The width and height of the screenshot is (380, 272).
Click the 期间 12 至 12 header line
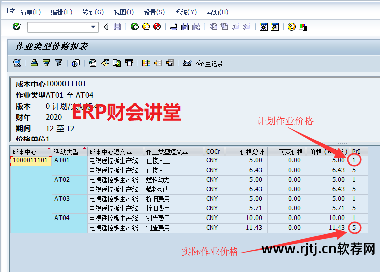coord(45,128)
